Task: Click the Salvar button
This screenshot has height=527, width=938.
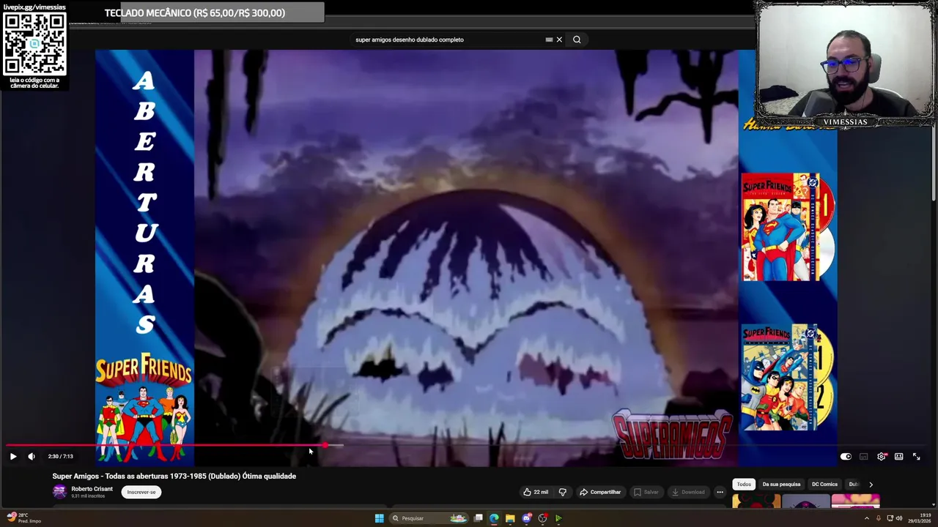Action: (646, 492)
